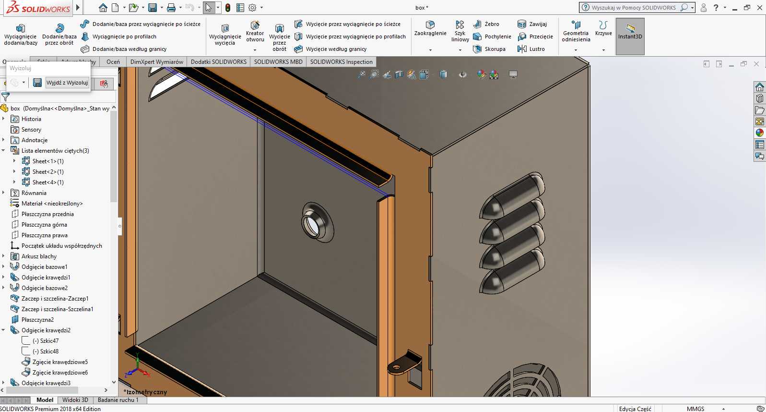This screenshot has height=412, width=766.
Task: Select the Lustro mirror tool
Action: tap(531, 49)
